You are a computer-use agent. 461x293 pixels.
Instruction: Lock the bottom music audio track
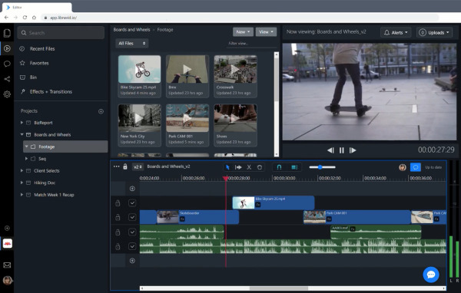point(118,246)
